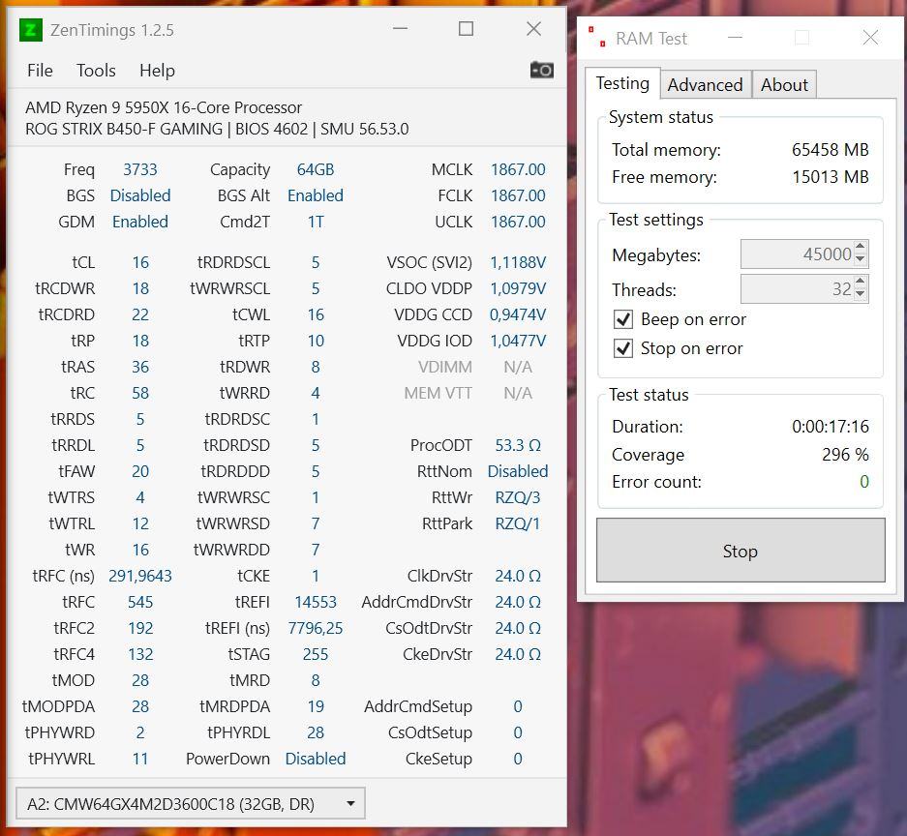The image size is (907, 836).
Task: Click the tRFC value 545
Action: (x=140, y=602)
